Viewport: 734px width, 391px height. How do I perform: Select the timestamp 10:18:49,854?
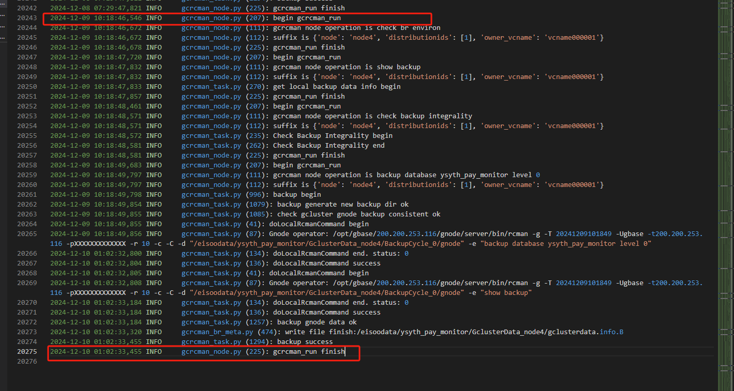tap(118, 205)
